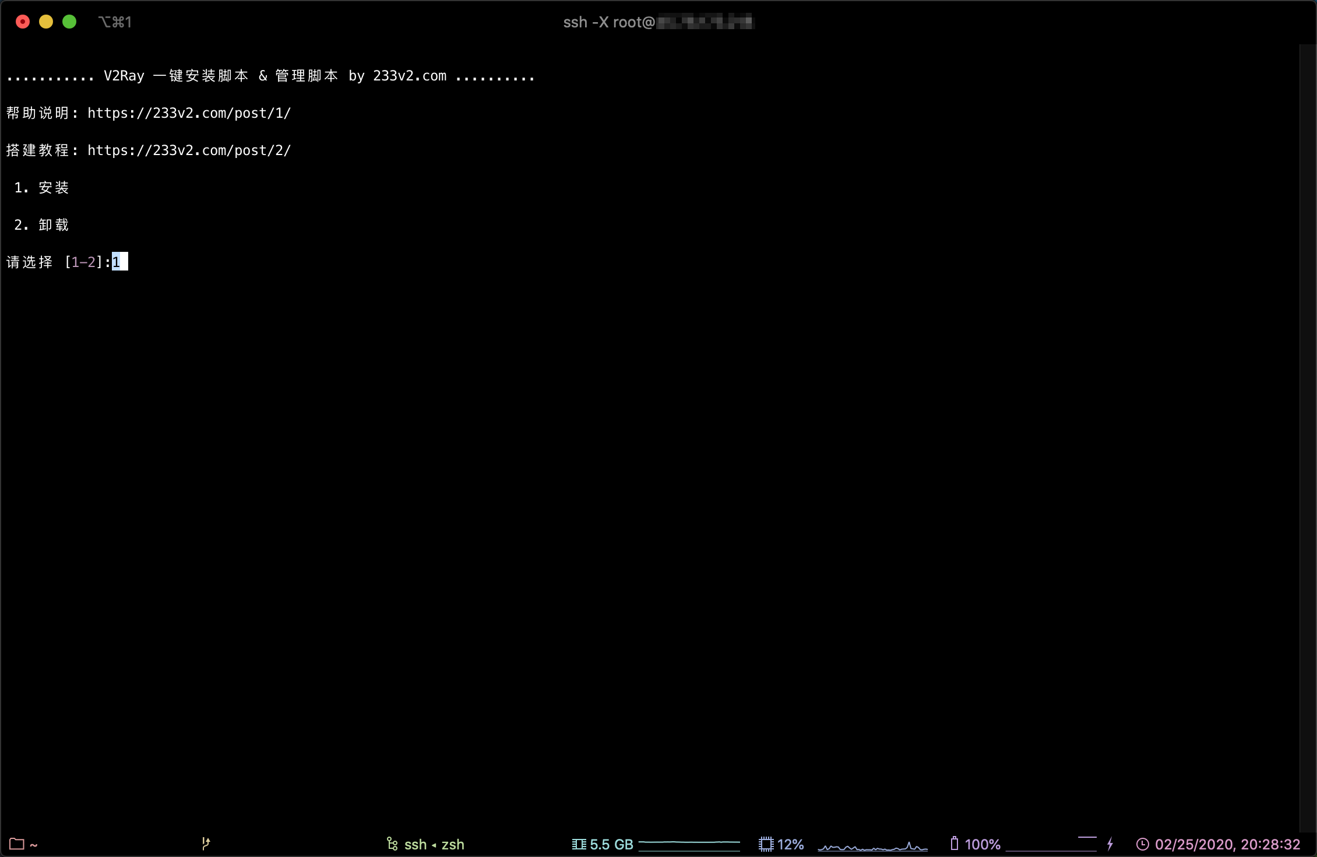The image size is (1317, 857).
Task: Click the charging lightning bolt icon
Action: coord(1110,844)
